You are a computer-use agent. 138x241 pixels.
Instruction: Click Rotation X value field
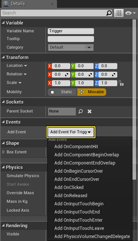pos(61,75)
